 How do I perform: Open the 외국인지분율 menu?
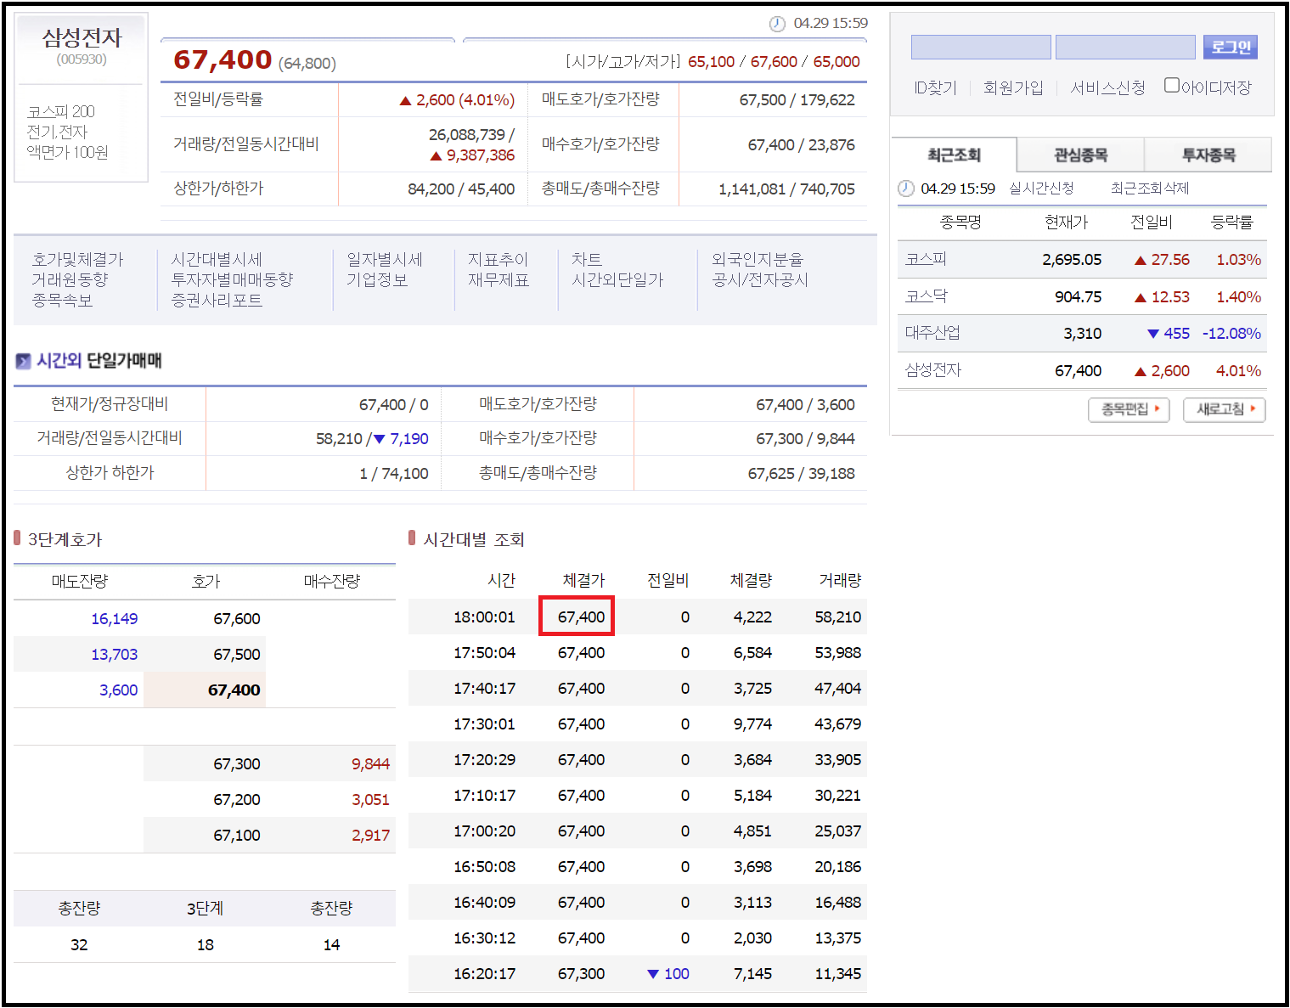[757, 260]
